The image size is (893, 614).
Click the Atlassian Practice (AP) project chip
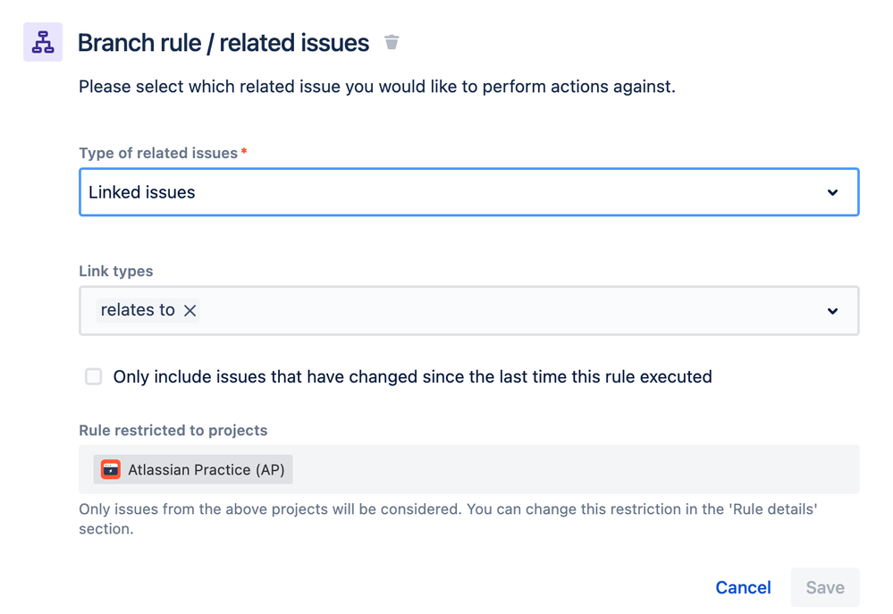pyautogui.click(x=206, y=469)
